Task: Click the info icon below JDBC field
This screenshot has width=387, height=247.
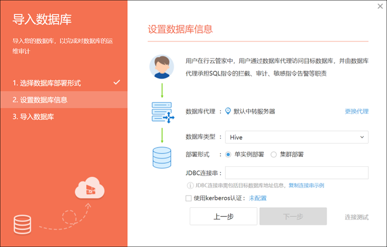Action: pos(190,185)
